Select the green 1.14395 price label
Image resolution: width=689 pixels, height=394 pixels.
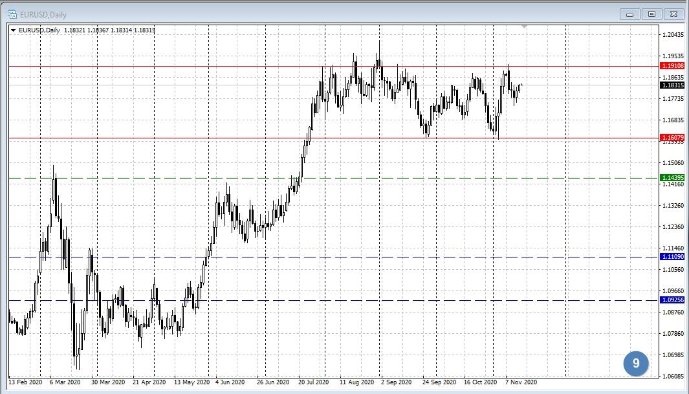[673, 177]
